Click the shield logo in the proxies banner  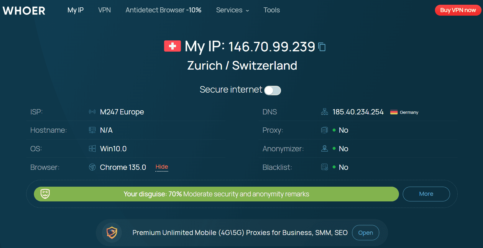112,233
